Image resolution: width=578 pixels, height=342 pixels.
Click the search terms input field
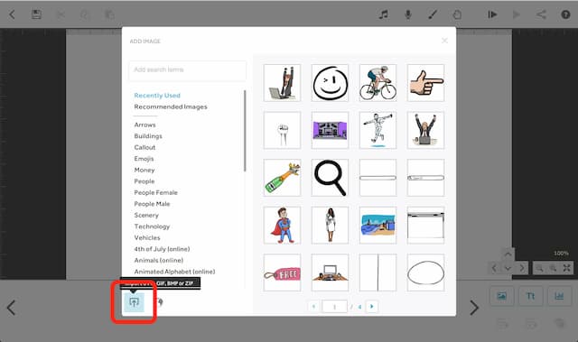[187, 70]
